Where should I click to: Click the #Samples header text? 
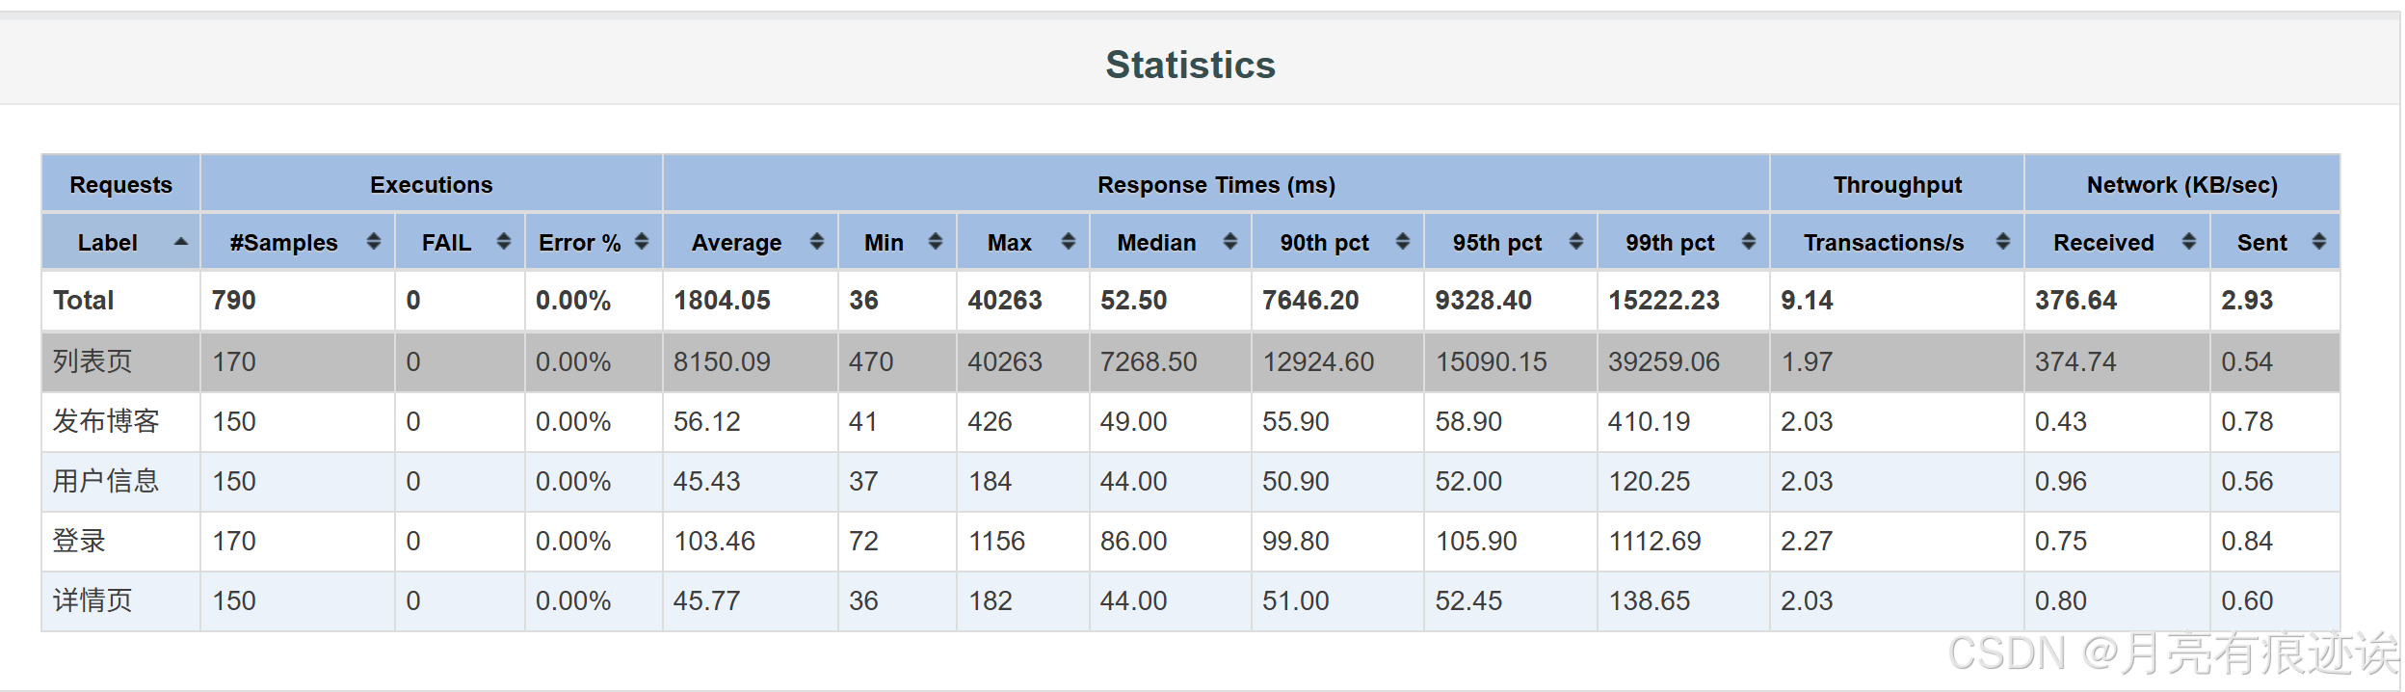tap(284, 243)
